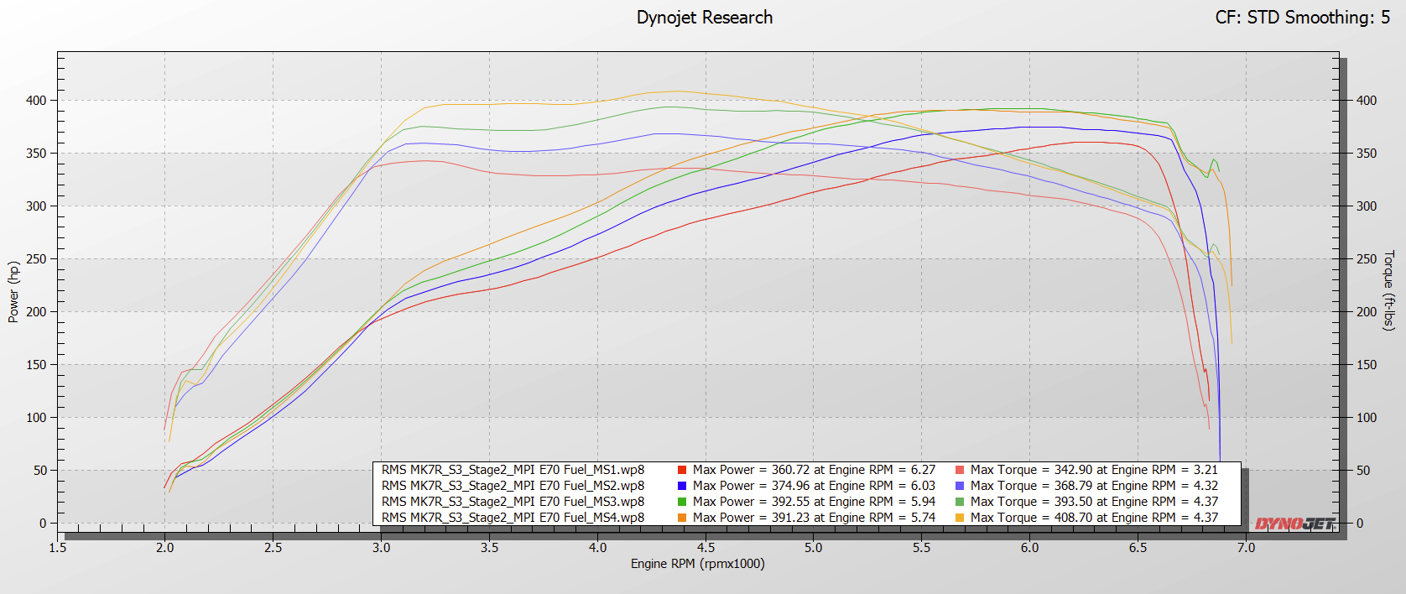The width and height of the screenshot is (1406, 594).
Task: Click the Max Torque = 342.90 at 3.21 text
Action: coord(1094,470)
